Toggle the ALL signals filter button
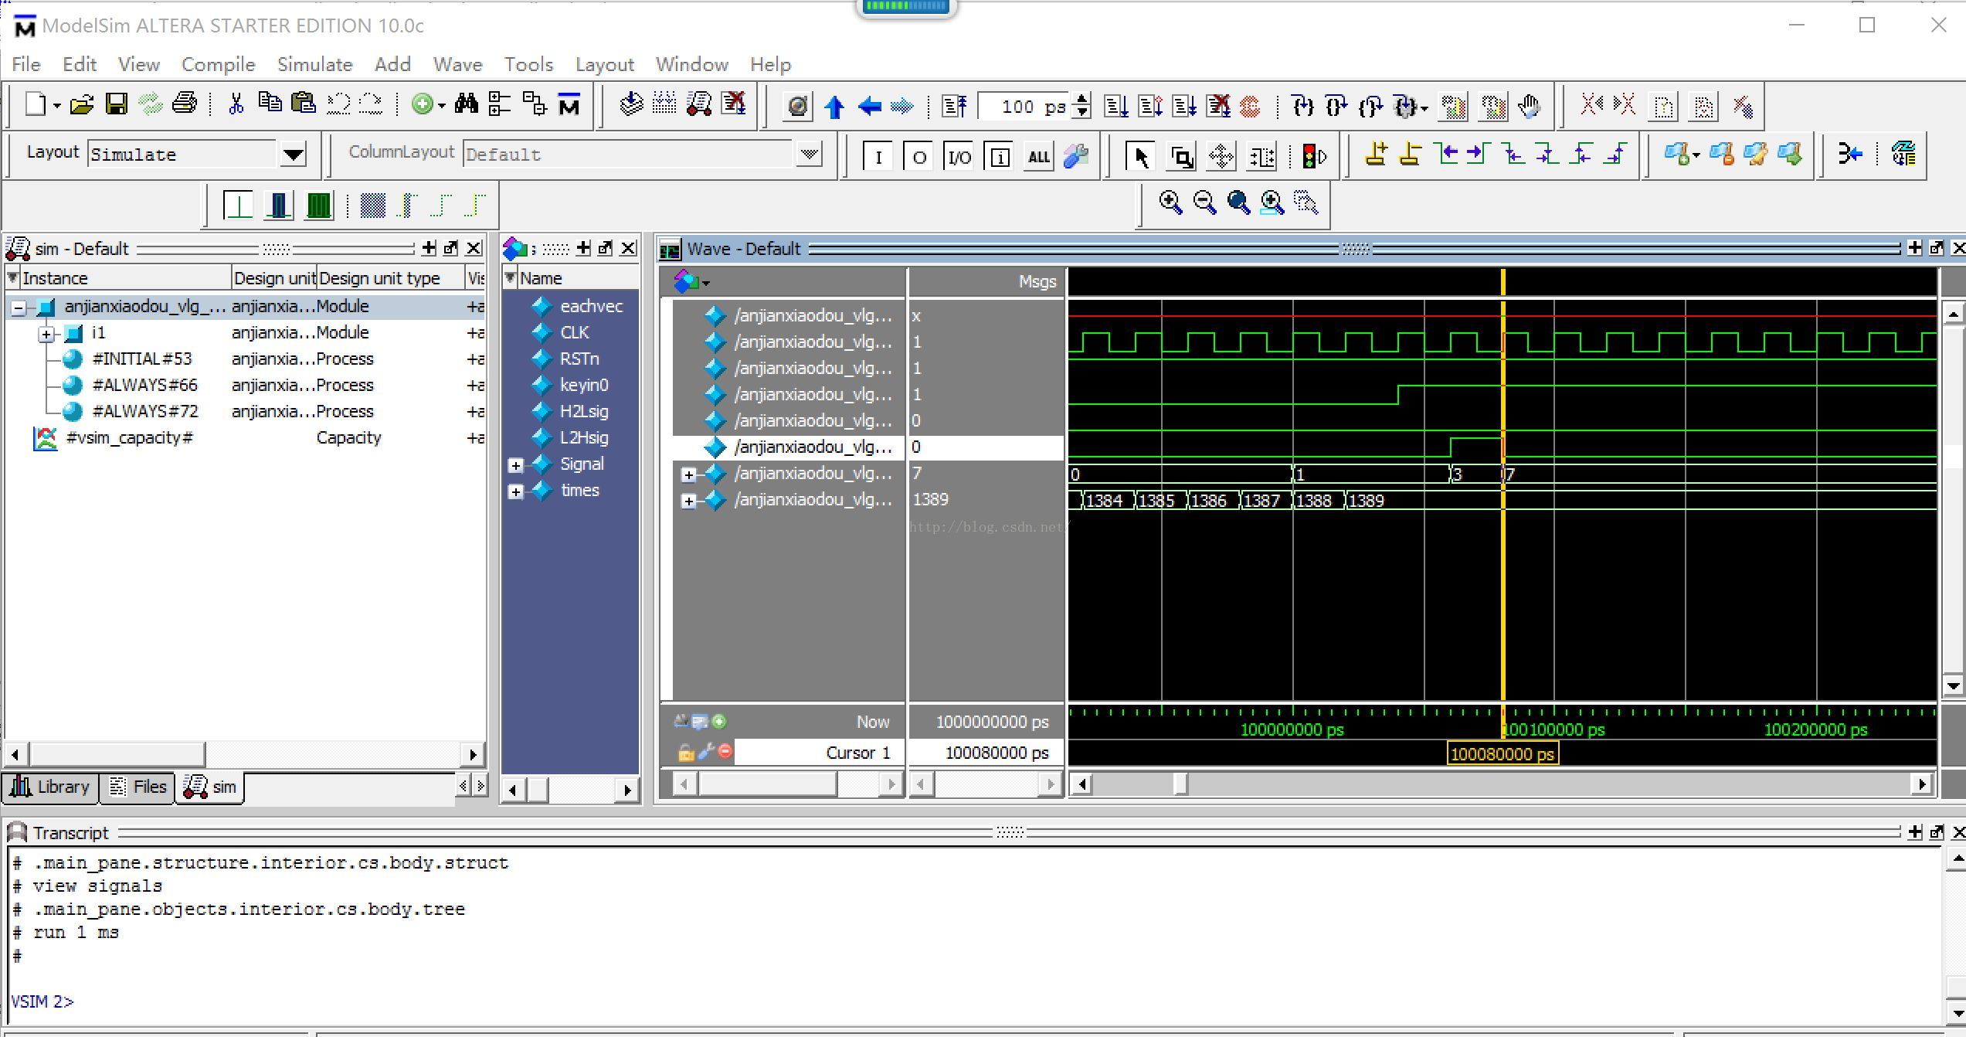 pyautogui.click(x=1039, y=157)
